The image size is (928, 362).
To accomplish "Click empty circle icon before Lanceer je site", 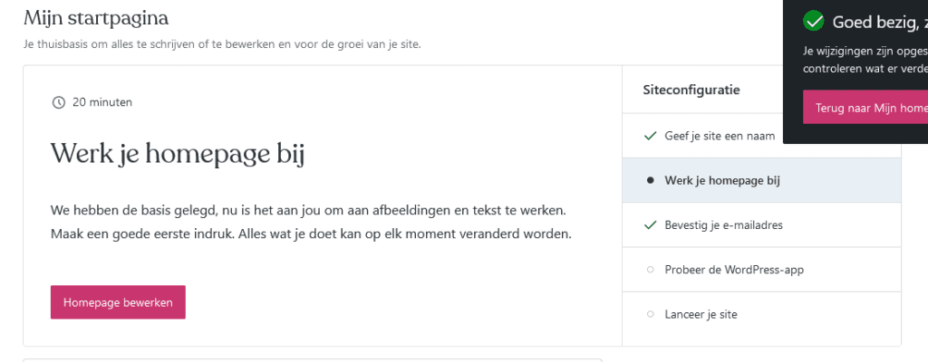I will (651, 314).
